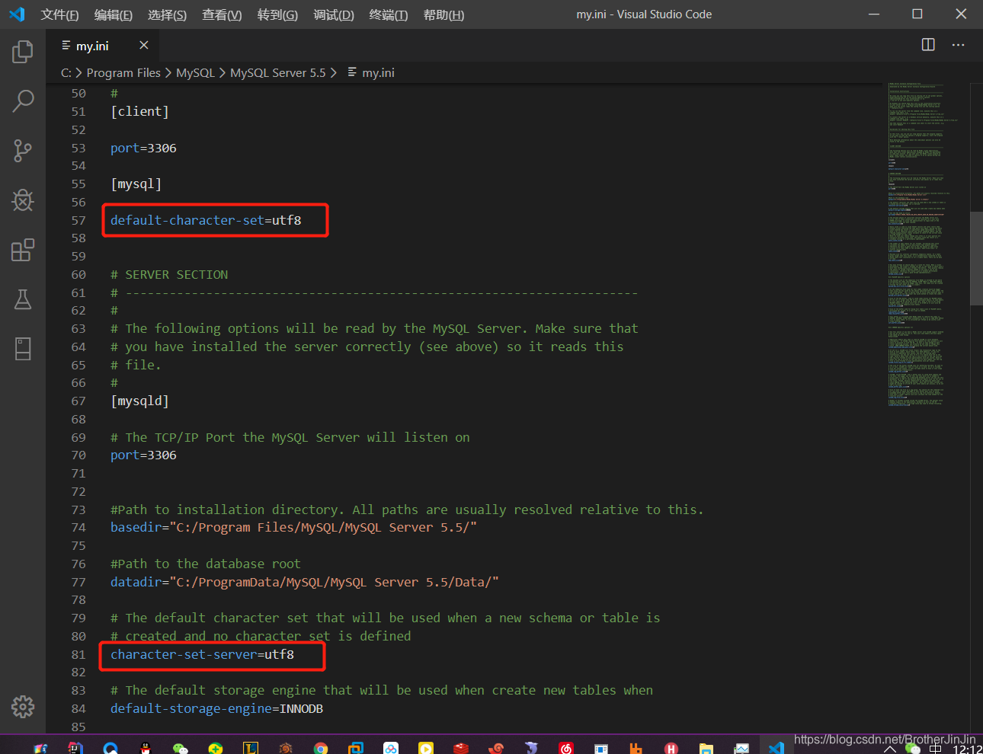Open the Debug view with bug icon
This screenshot has height=754, width=983.
(x=23, y=200)
